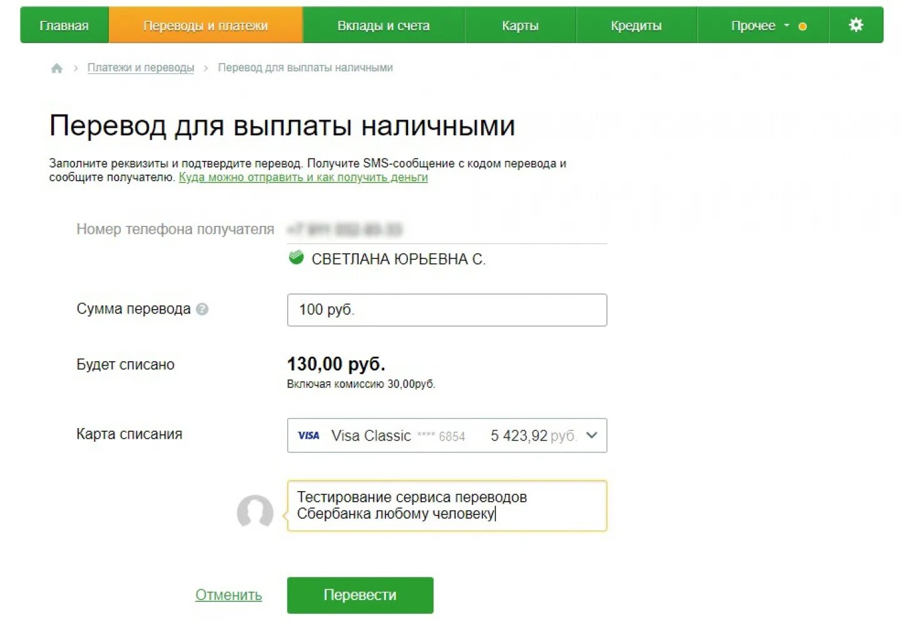Click the sender avatar icon near message
This screenshot has height=632, width=901.
255,512
